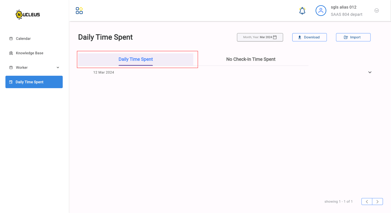Click the sgls alias 012 username
391x213 pixels.
click(x=344, y=7)
